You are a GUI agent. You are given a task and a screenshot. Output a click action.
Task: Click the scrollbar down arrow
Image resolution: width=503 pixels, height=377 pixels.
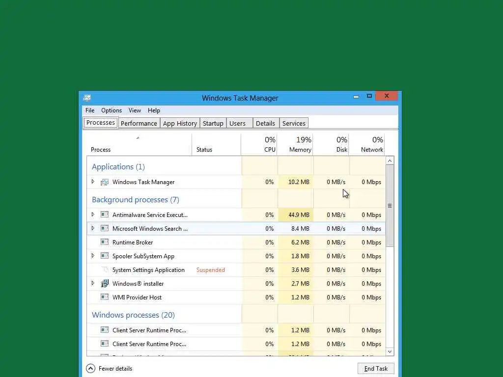click(x=390, y=351)
